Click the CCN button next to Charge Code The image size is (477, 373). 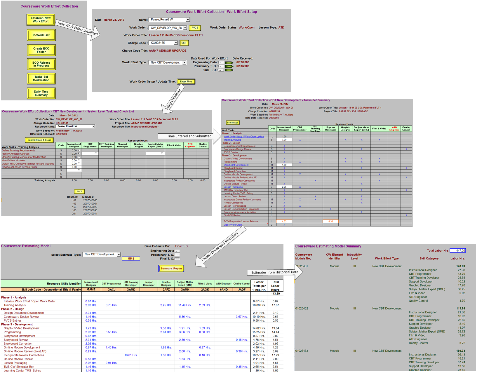click(x=184, y=43)
